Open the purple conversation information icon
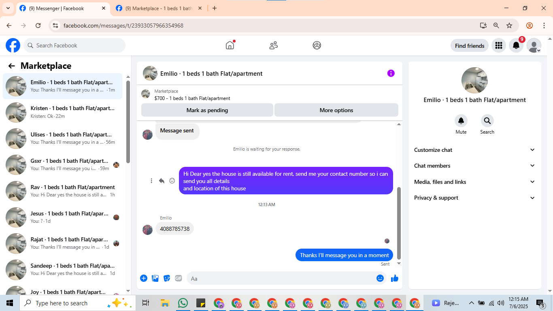The height and width of the screenshot is (311, 553). pos(391,73)
